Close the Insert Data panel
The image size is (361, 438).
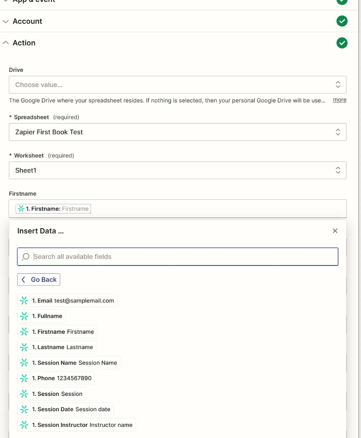pyautogui.click(x=335, y=231)
